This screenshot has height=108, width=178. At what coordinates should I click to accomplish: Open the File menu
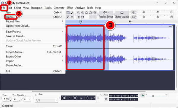(x=3, y=8)
